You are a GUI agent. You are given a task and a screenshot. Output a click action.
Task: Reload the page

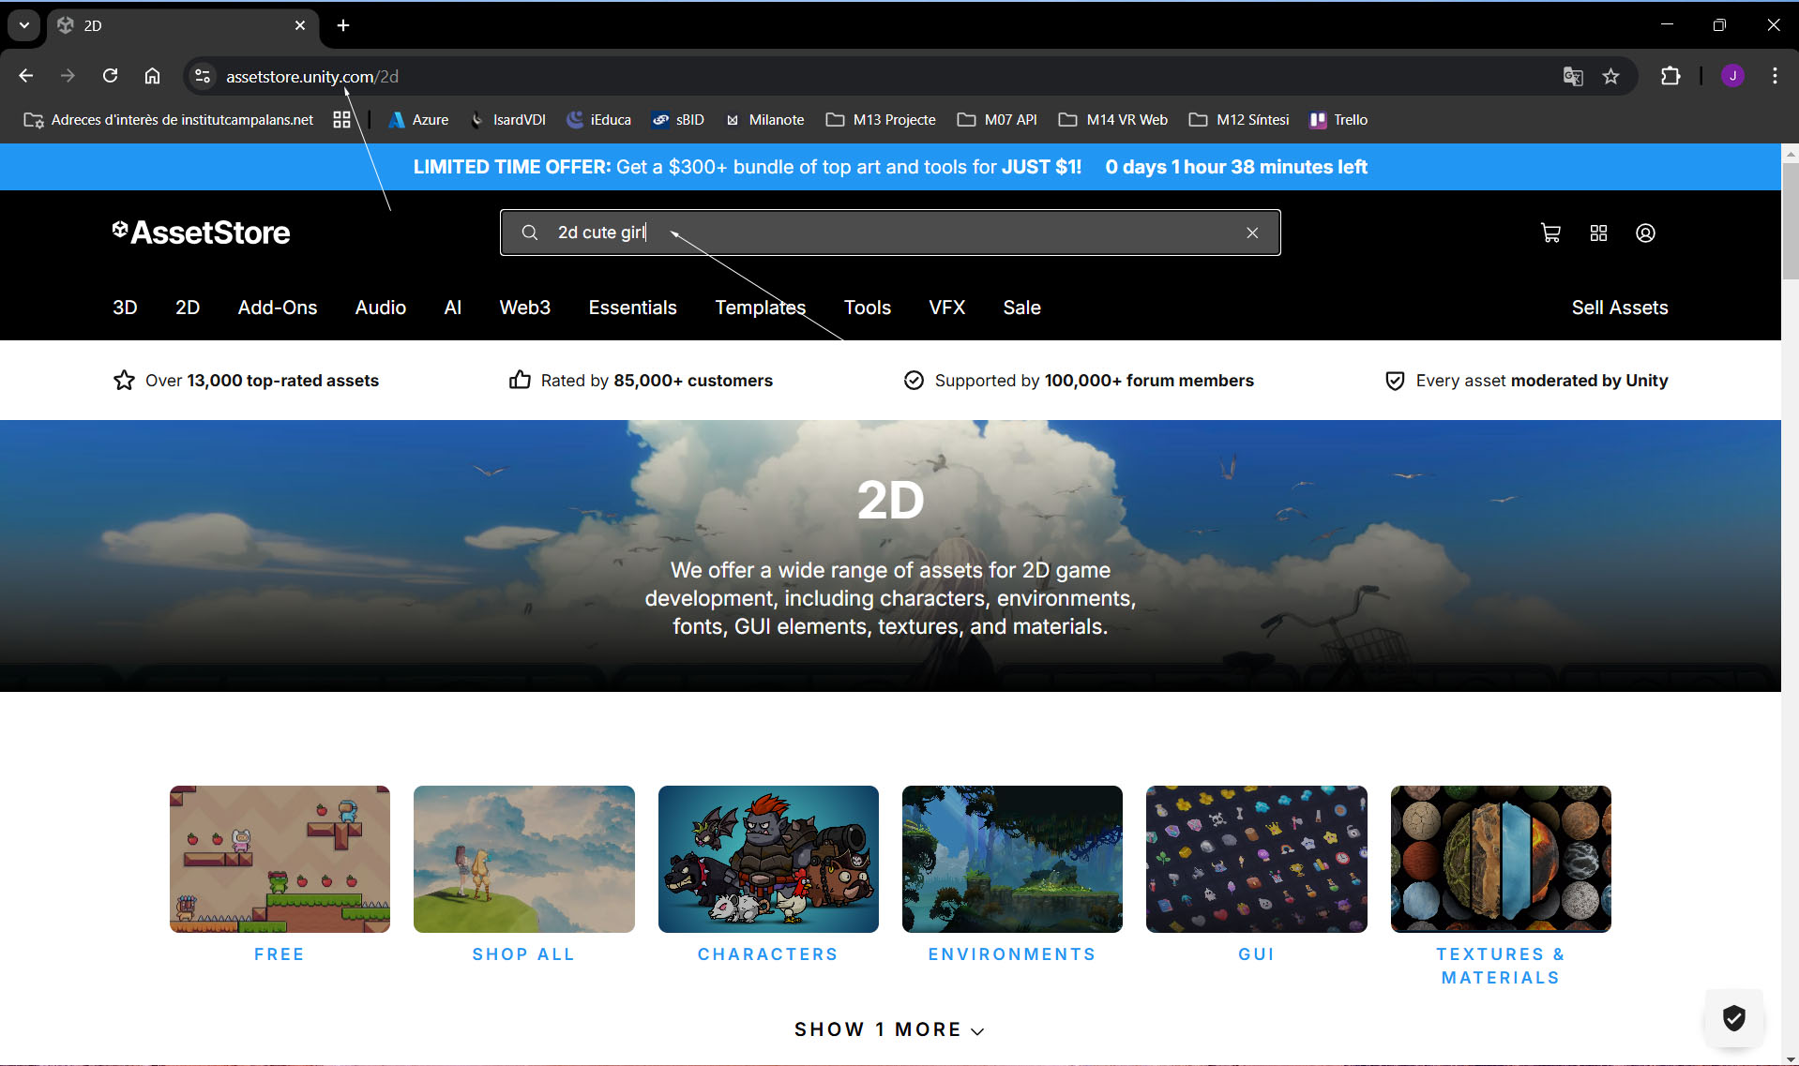(x=110, y=77)
